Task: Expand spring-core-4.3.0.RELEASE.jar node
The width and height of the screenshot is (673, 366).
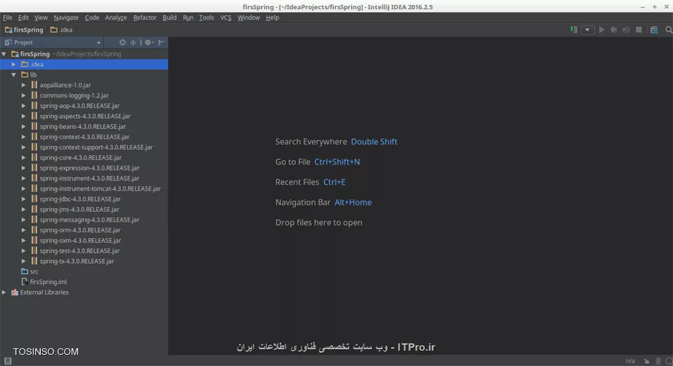Action: pos(24,157)
